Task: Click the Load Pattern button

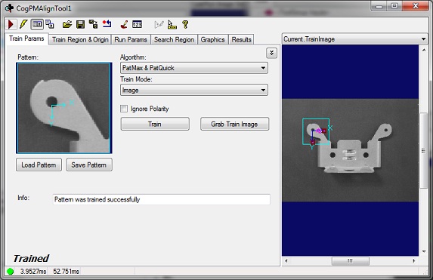Action: click(39, 165)
